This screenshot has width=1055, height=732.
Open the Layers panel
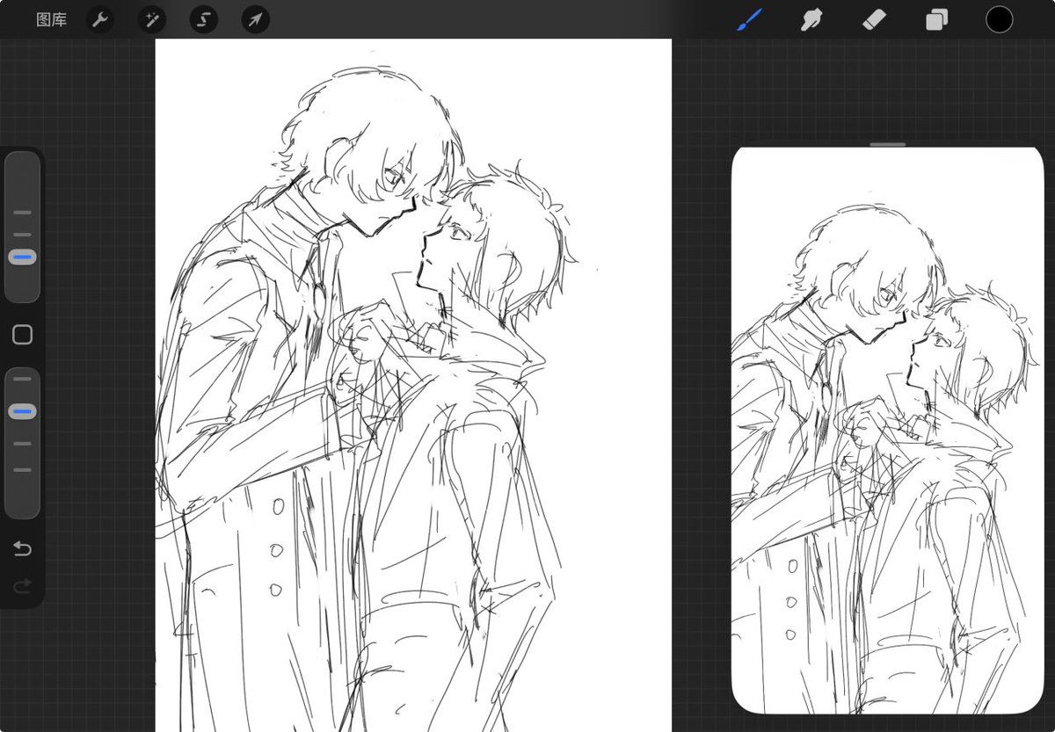pos(936,19)
